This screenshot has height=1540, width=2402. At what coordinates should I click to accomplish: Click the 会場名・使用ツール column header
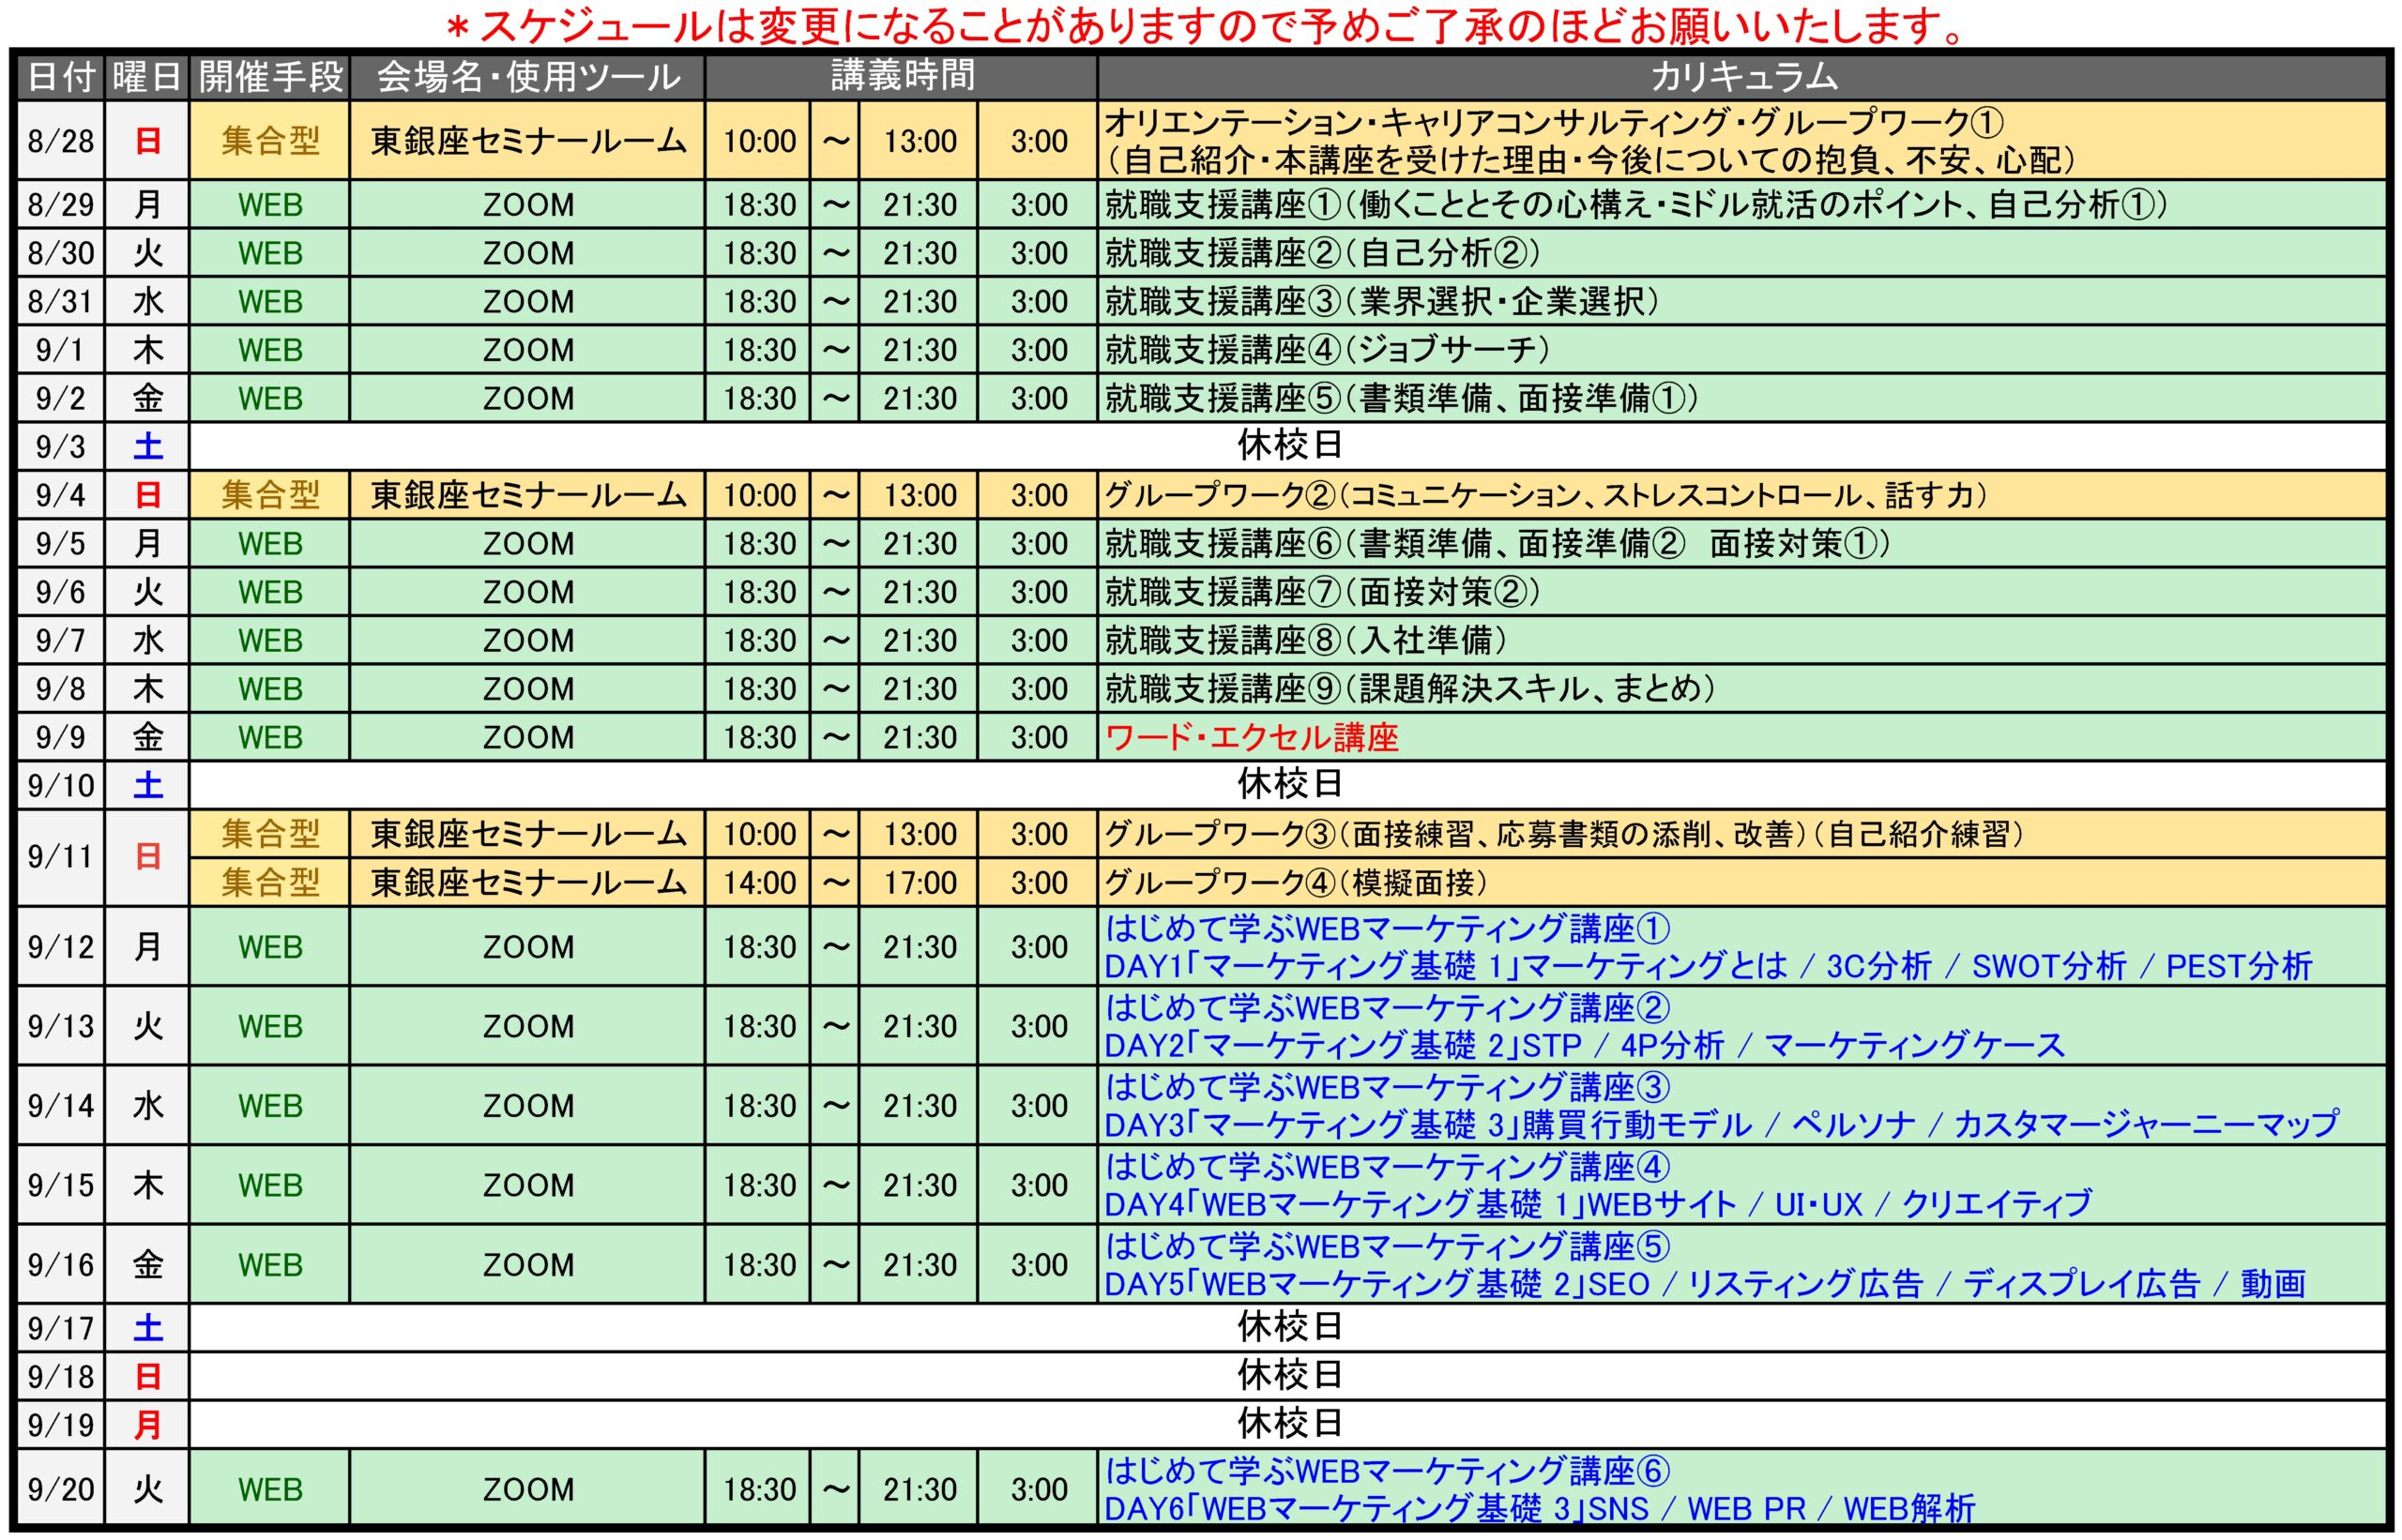pos(527,77)
